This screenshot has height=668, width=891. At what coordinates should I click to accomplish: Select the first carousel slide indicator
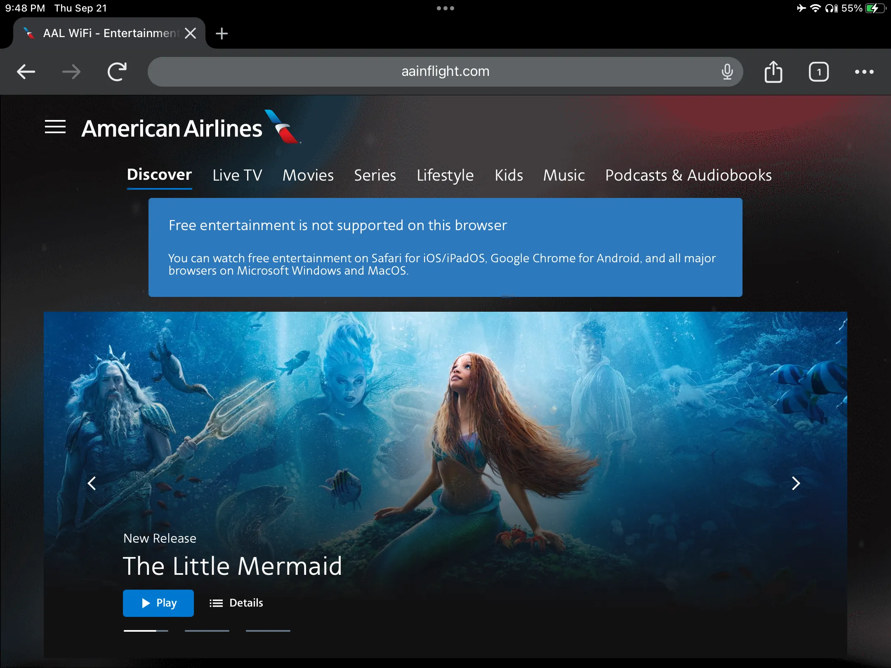[146, 630]
